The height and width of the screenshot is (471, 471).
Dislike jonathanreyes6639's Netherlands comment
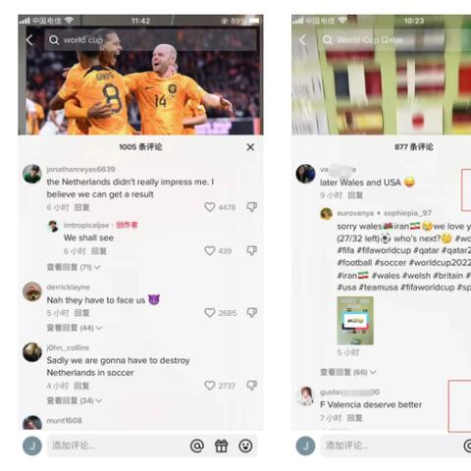[x=251, y=207]
